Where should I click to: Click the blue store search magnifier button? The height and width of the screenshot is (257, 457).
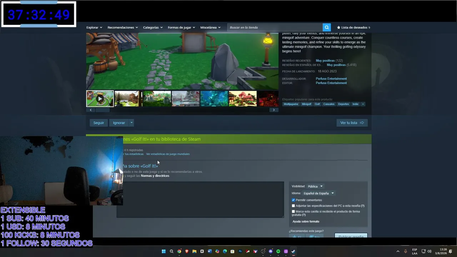327,27
